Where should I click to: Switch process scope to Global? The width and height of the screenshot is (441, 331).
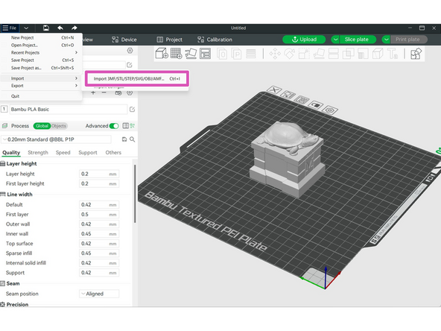pyautogui.click(x=42, y=126)
